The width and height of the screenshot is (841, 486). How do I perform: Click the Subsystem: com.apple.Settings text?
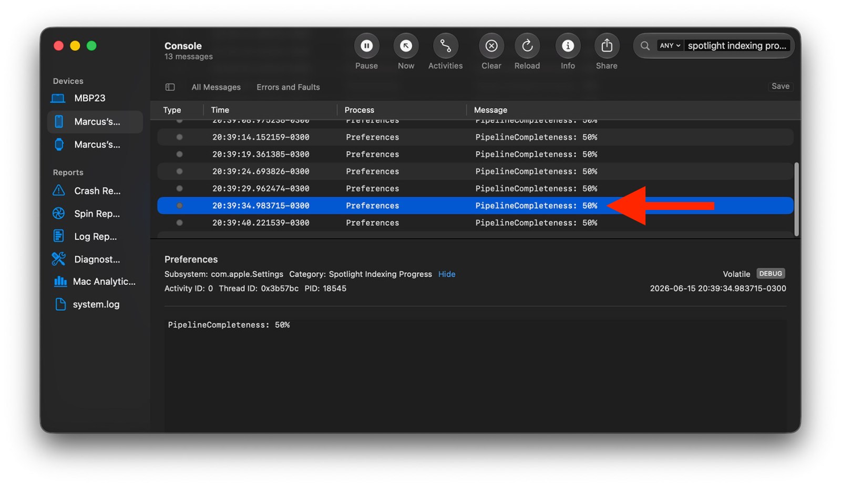(224, 274)
